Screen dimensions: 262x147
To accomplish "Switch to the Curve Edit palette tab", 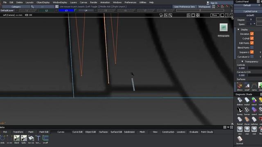I will coord(77,132).
